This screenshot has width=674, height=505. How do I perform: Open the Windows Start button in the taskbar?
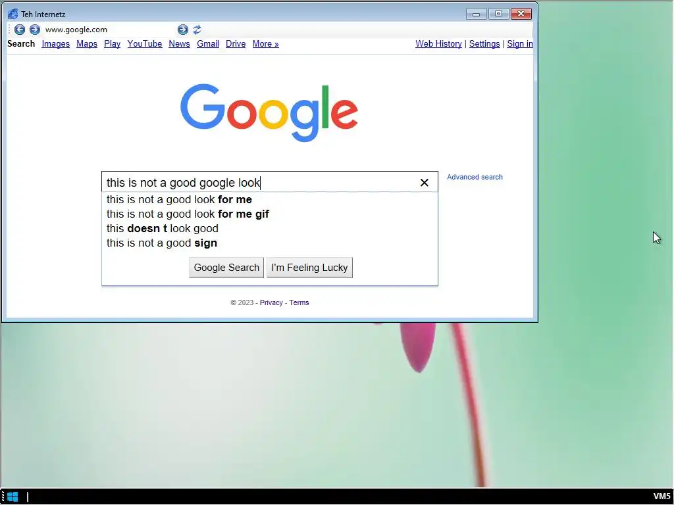point(13,497)
